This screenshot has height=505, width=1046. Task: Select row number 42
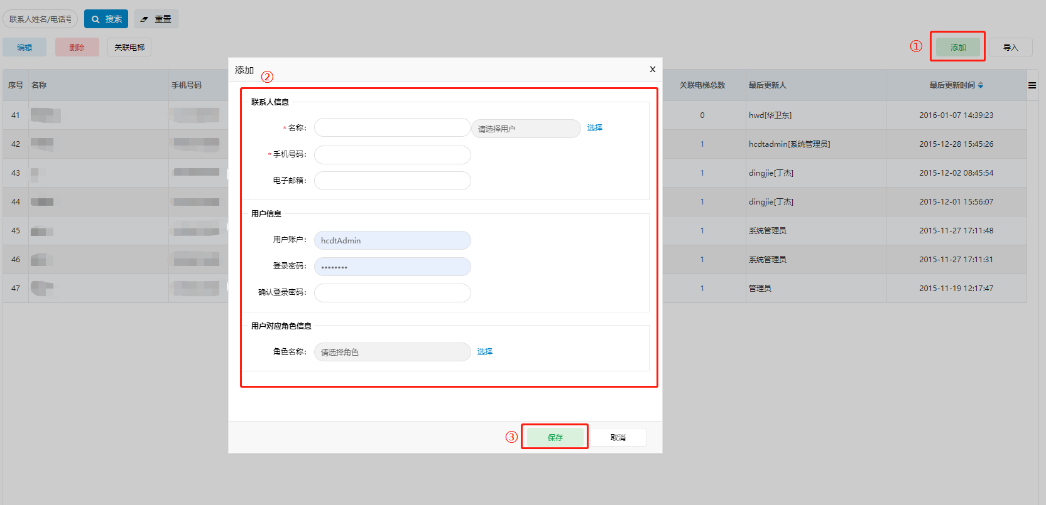[16, 144]
